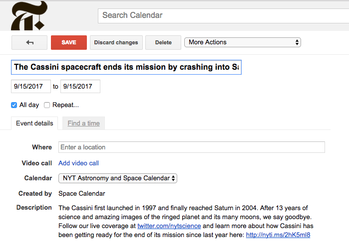Edit the Cassini event title field
This screenshot has width=349, height=246.
pyautogui.click(x=126, y=67)
